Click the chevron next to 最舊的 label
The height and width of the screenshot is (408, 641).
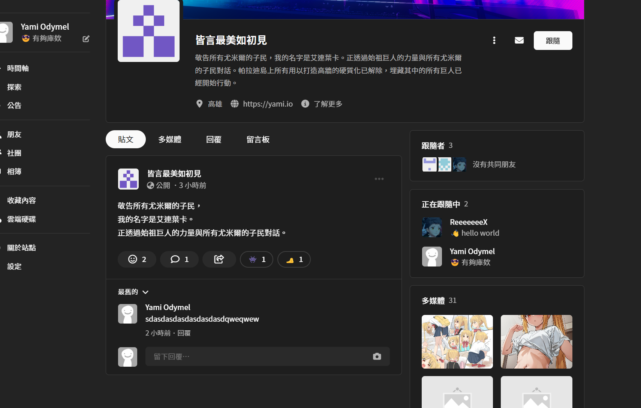pos(145,292)
